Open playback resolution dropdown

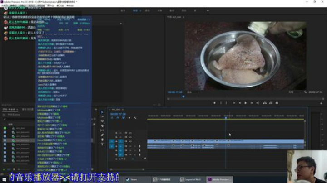tap(295, 92)
